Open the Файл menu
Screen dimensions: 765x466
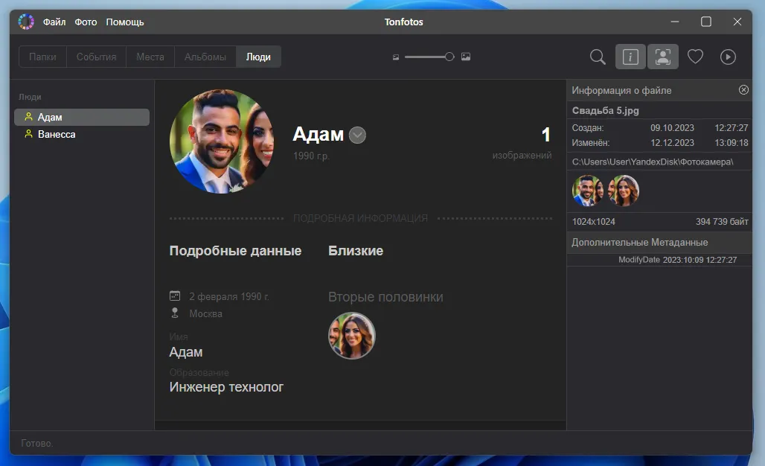coord(54,22)
